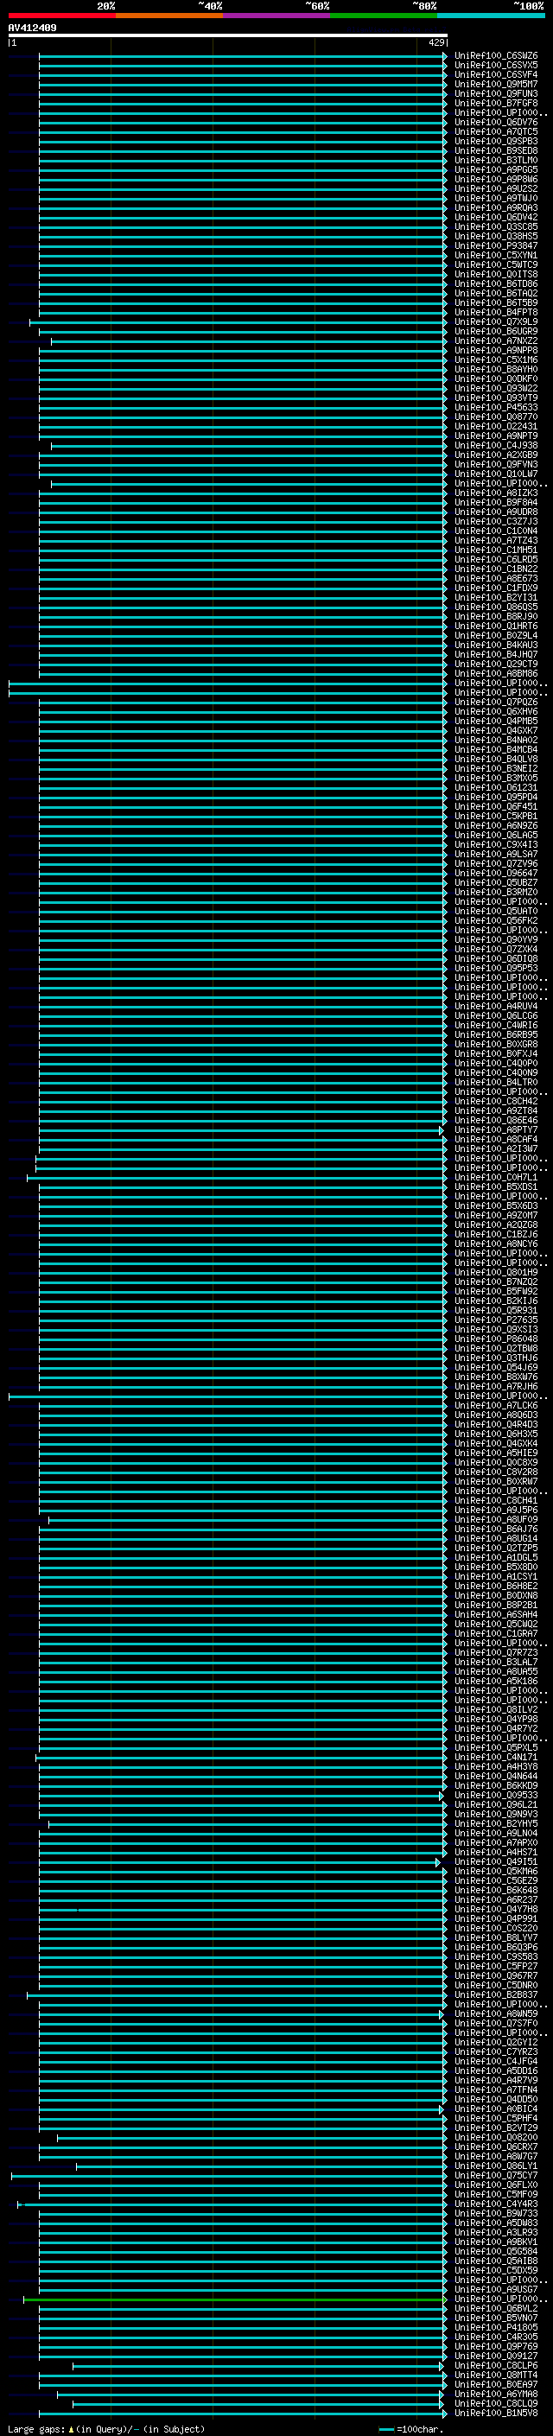
Task: Select the UniRef100_Q0ITS8 label
Action: (496, 274)
